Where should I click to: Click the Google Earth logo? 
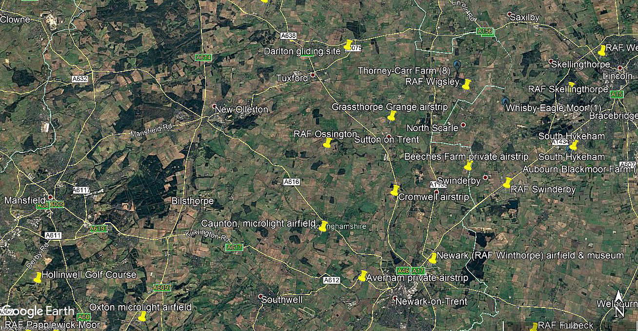[x=38, y=312]
